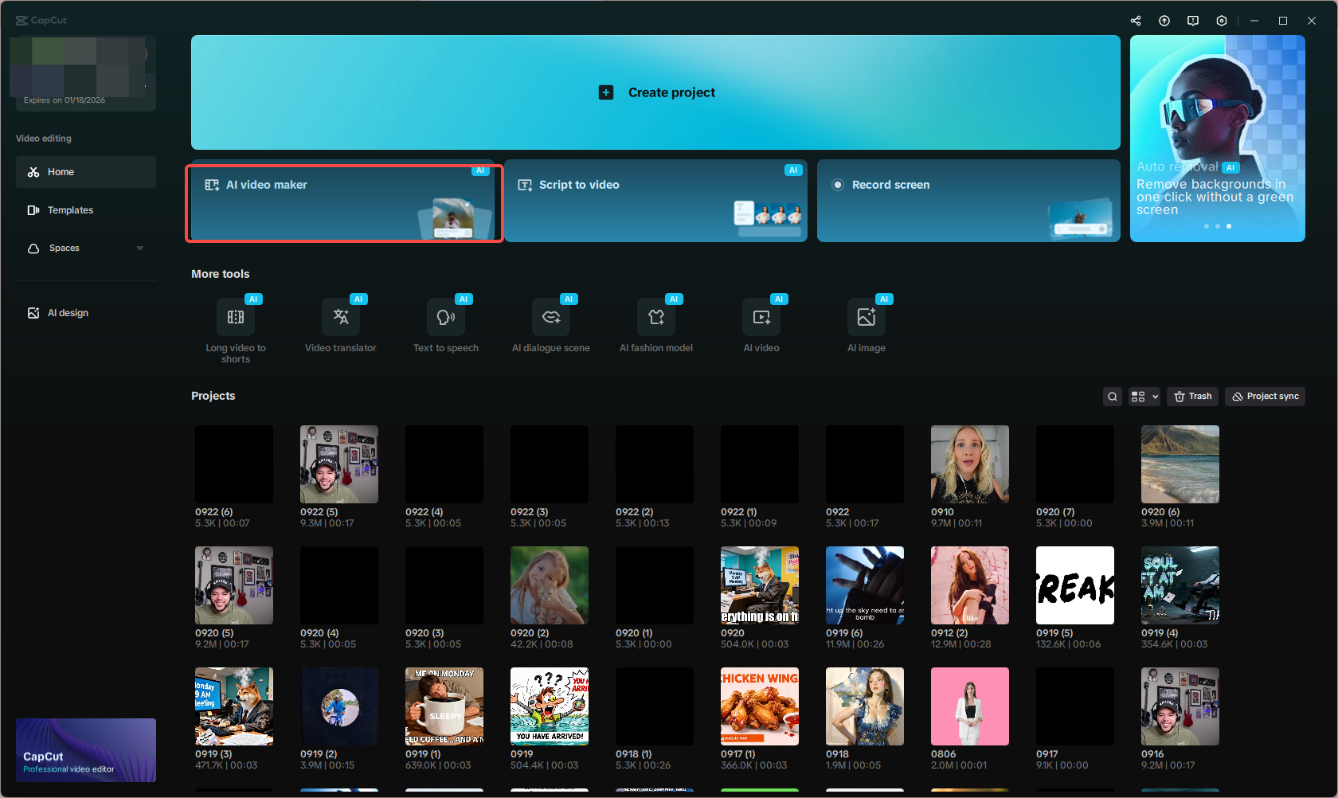Screen dimensions: 1338x798
Task: Click the Auto removal promo banner
Action: pyautogui.click(x=1218, y=139)
